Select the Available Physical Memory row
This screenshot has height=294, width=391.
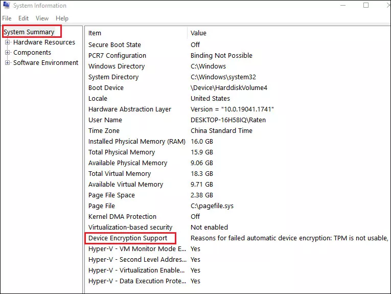[238, 163]
